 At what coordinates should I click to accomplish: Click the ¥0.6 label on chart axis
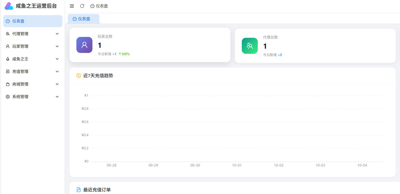[x=85, y=122]
